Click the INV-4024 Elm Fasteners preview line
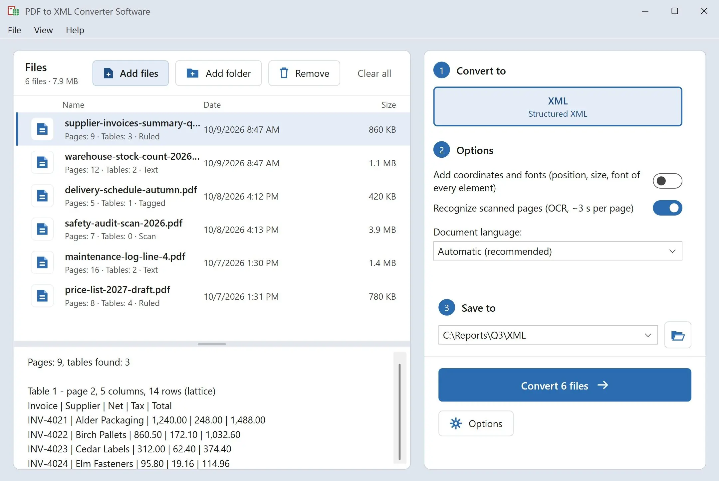The image size is (719, 481). pos(128,464)
